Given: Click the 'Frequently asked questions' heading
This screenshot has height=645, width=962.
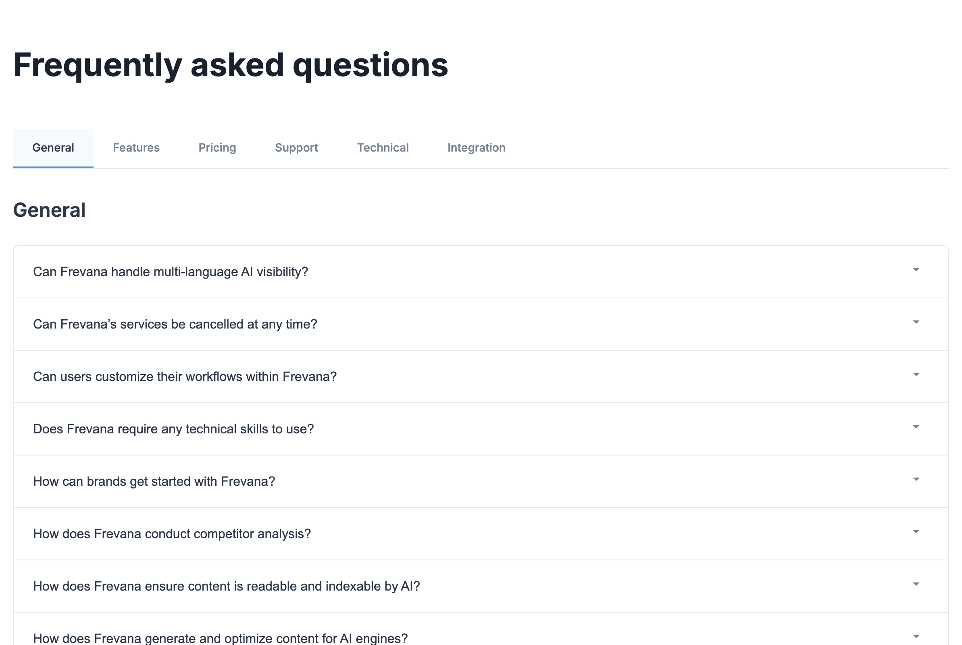Looking at the screenshot, I should click(230, 64).
